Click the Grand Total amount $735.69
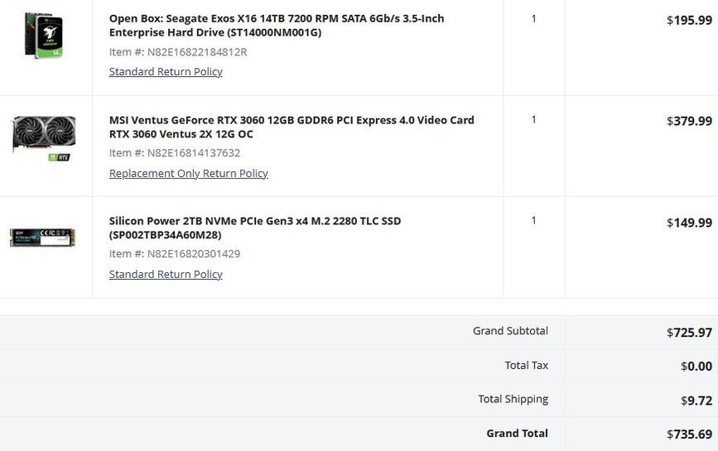 pyautogui.click(x=689, y=434)
